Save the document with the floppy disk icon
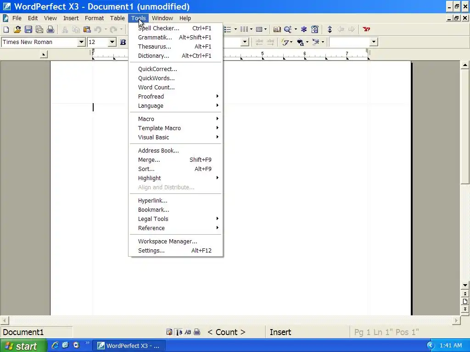 point(28,29)
